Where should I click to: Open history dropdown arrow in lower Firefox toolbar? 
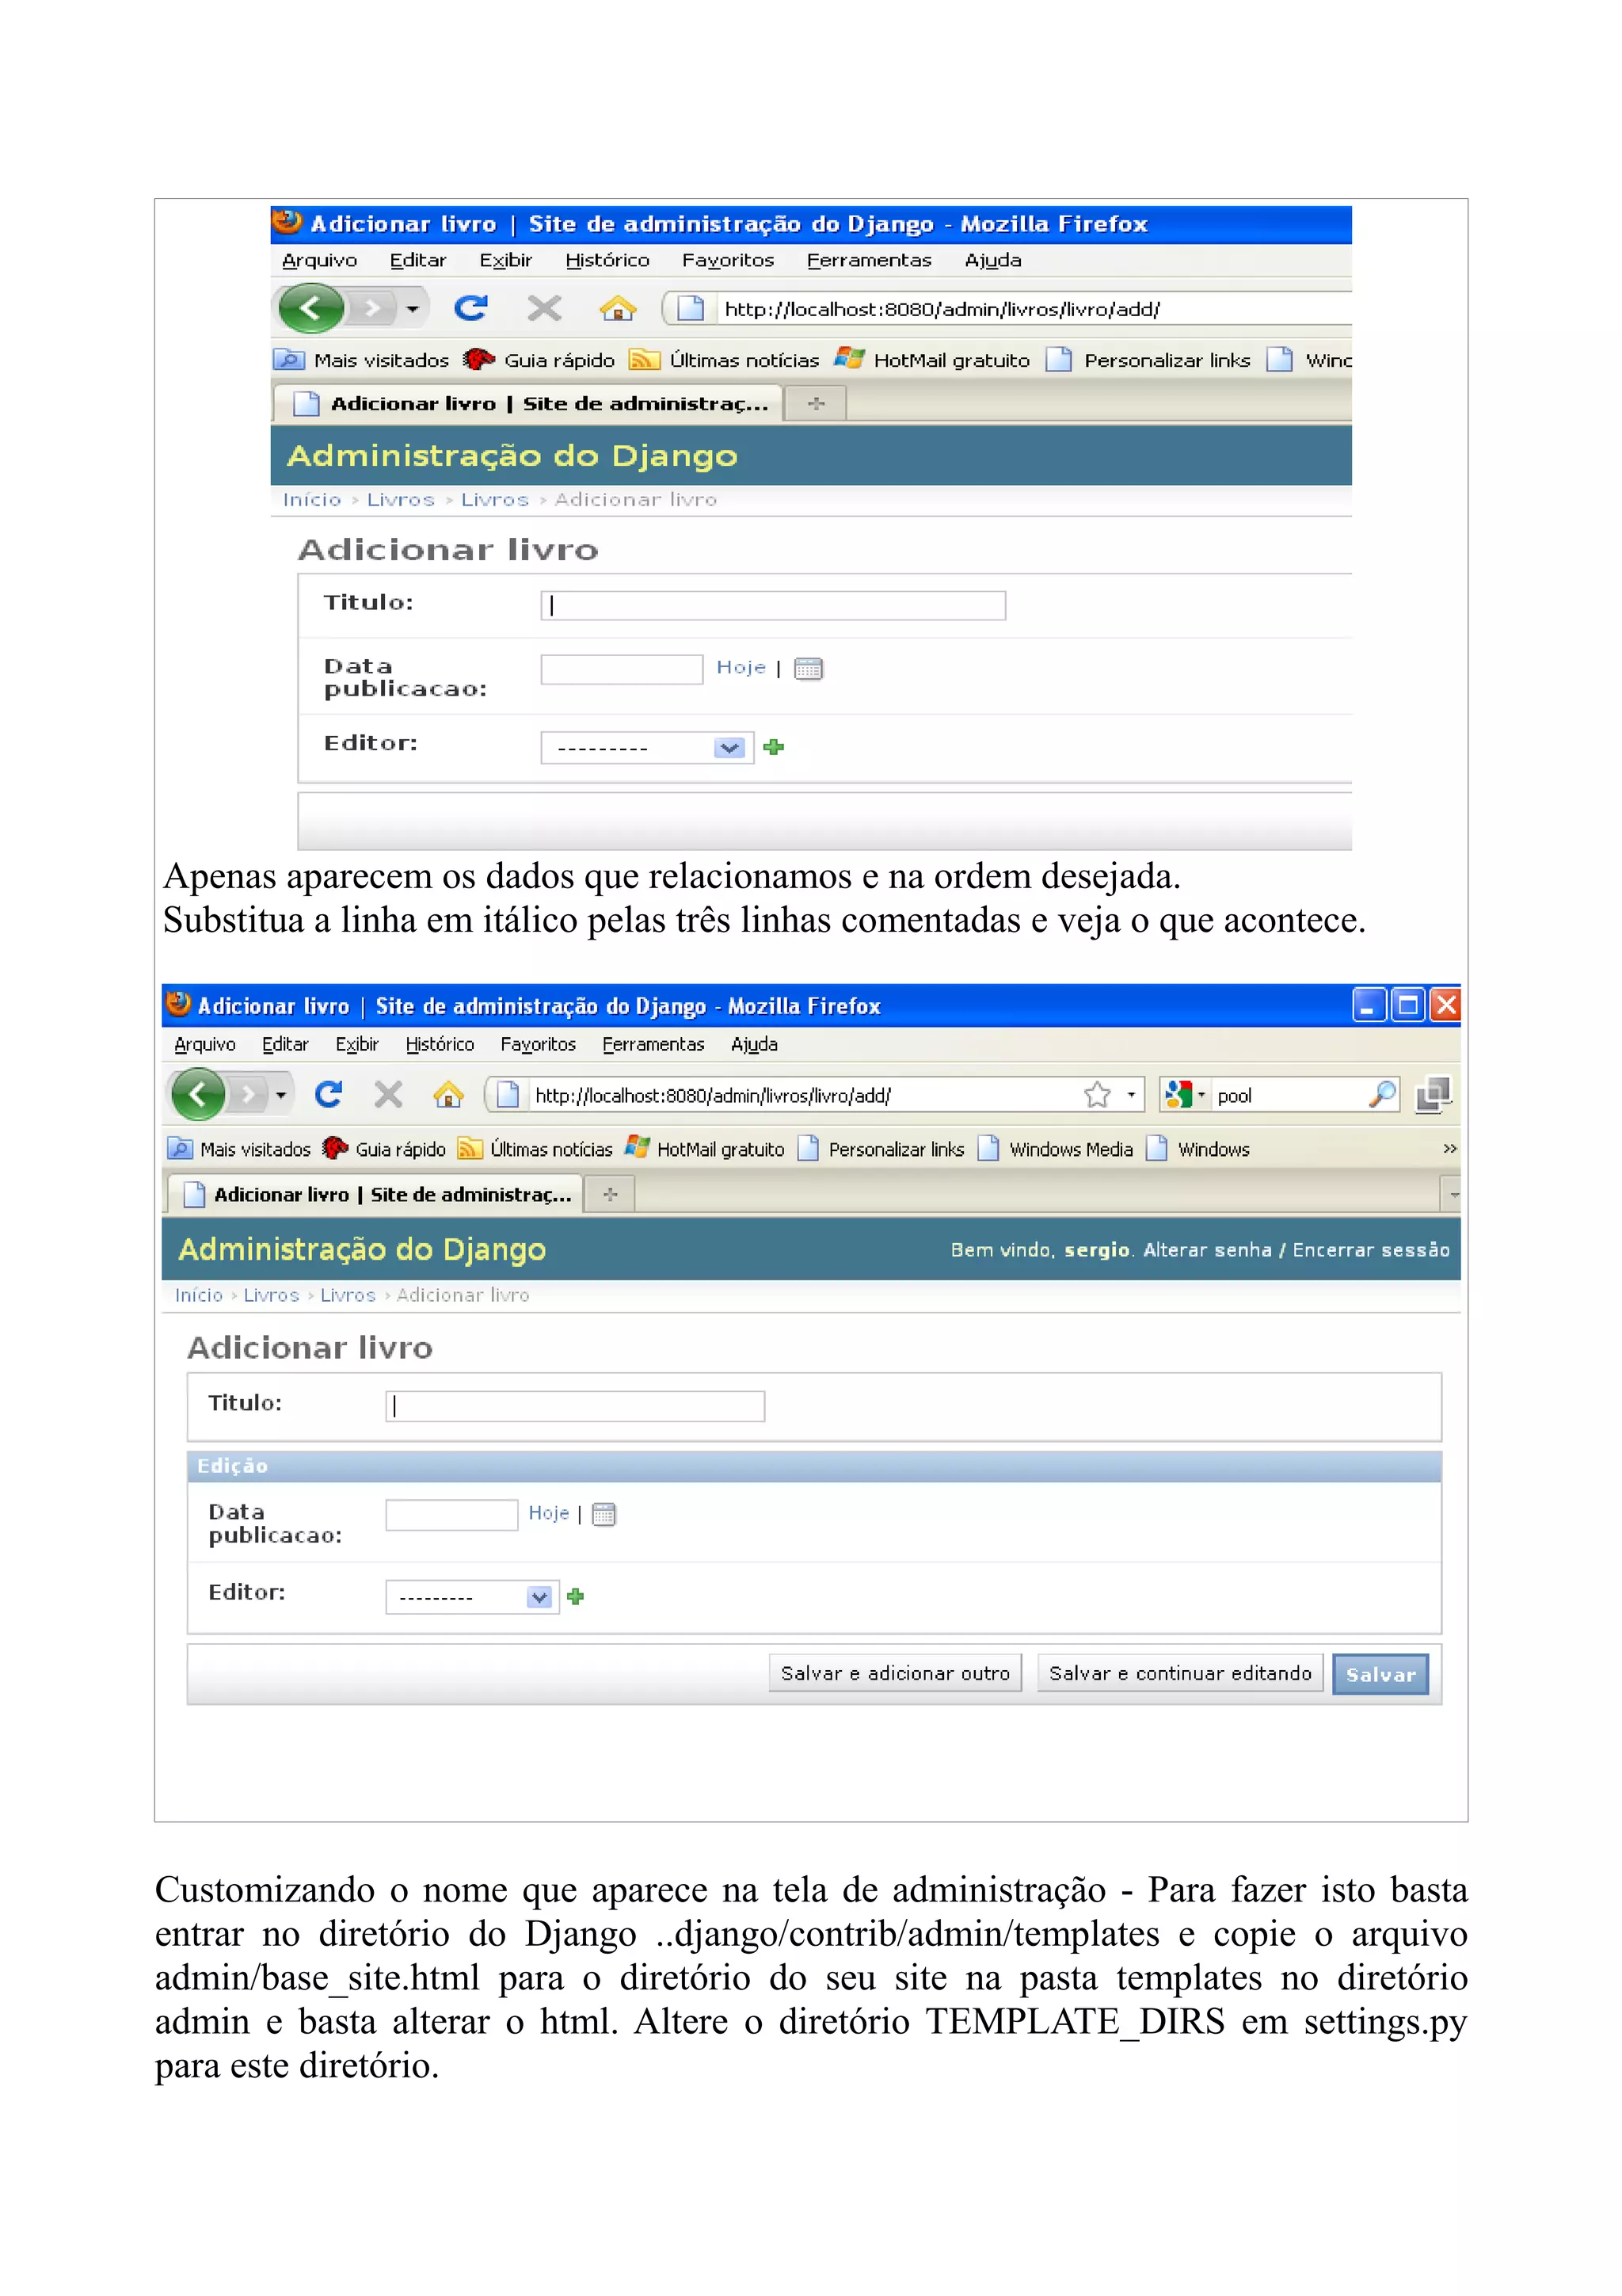point(281,1095)
